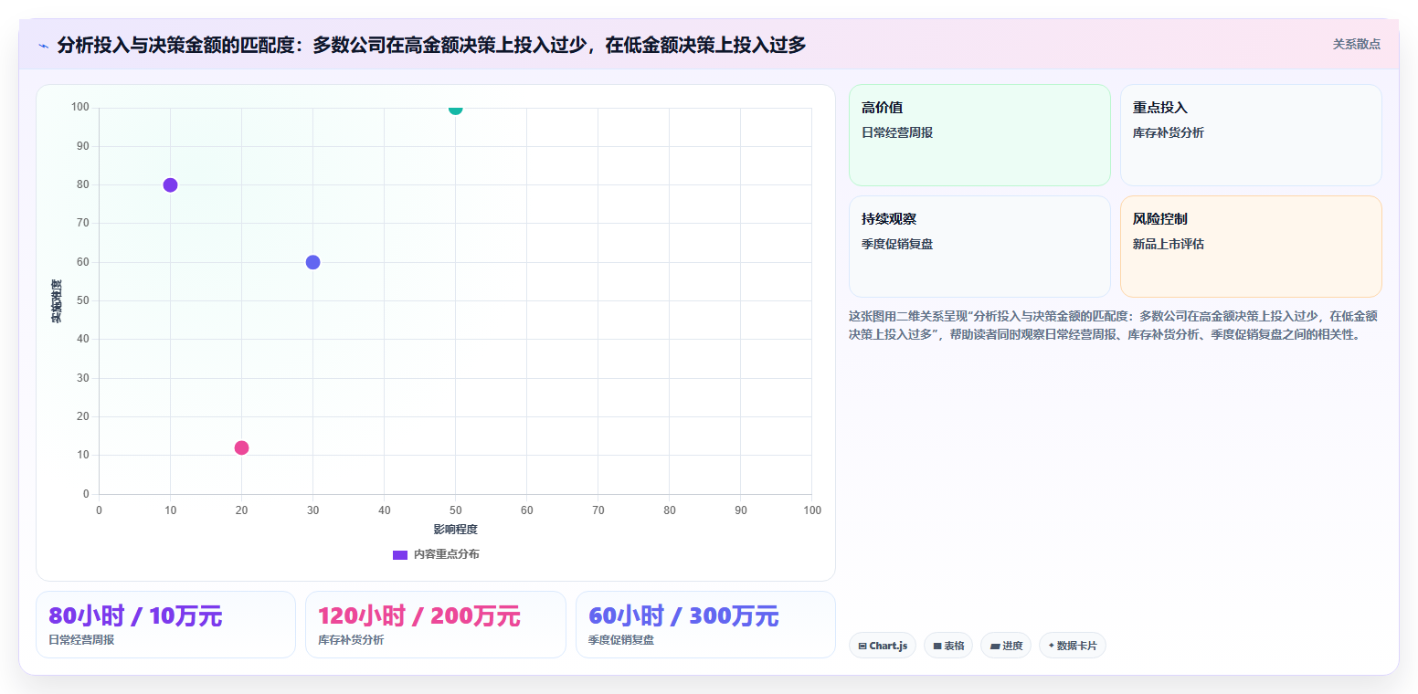Click 新品上市评估 text in the 风险控制 card

point(1169,244)
